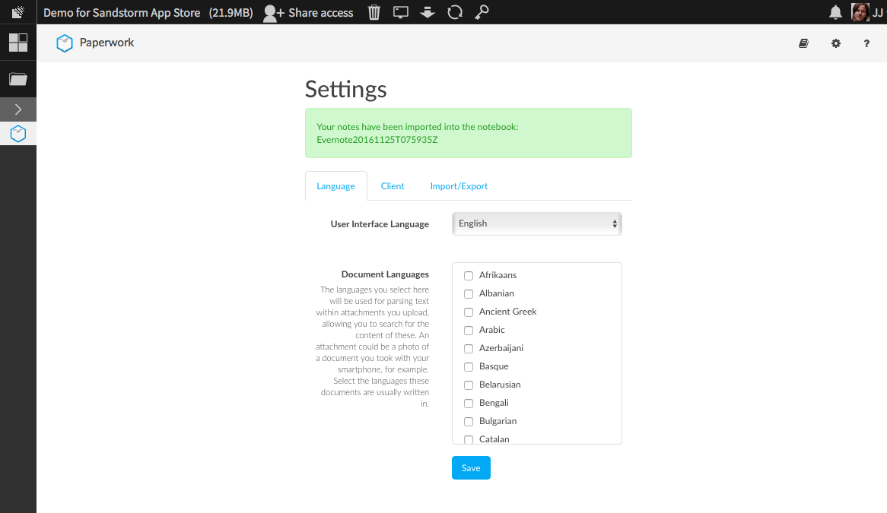Viewport: 887px width, 513px height.
Task: Move grain to trash with trash icon
Action: (x=374, y=12)
